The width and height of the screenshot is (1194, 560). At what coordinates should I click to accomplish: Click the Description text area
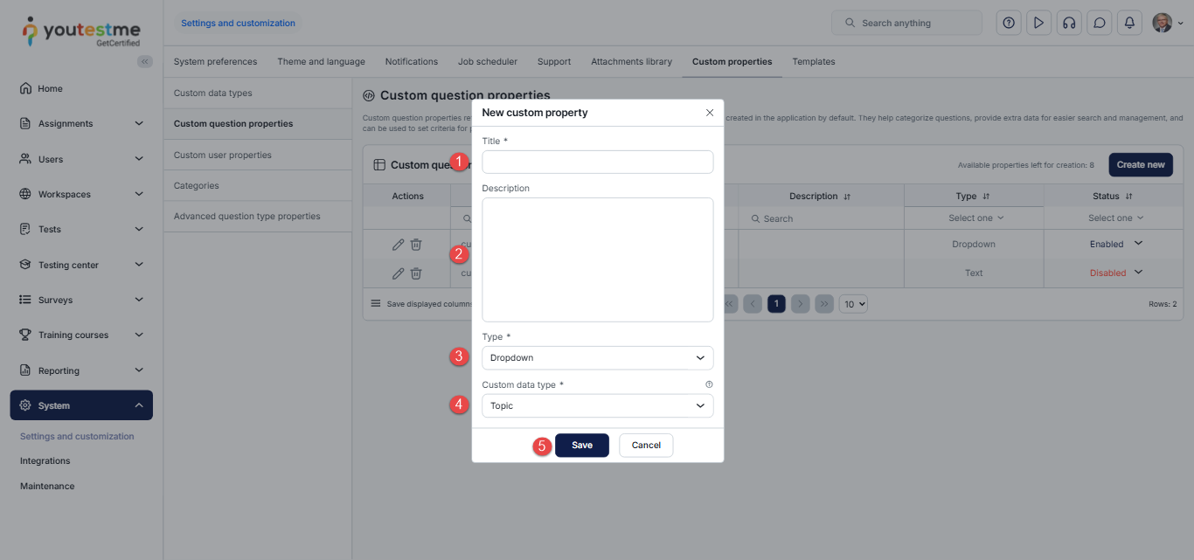(x=598, y=259)
